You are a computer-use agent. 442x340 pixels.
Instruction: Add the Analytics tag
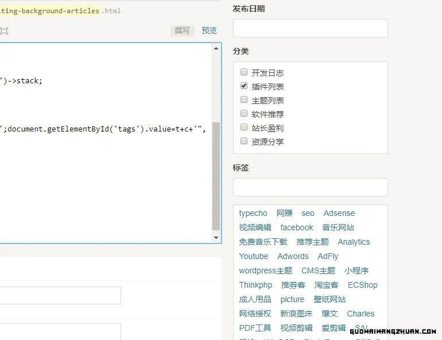[x=354, y=242]
